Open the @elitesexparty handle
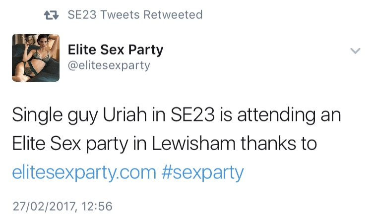Viewport: 372px width, 216px height. tap(109, 65)
